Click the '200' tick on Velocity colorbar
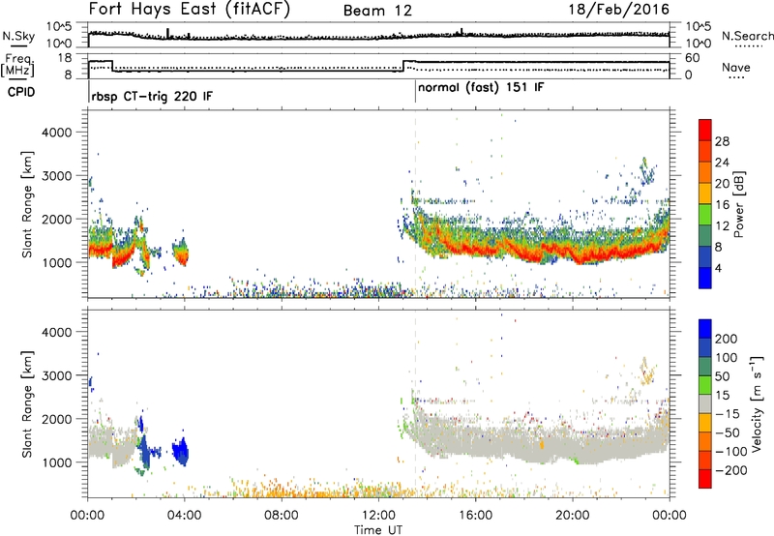Image resolution: width=774 pixels, height=536 pixels. [727, 339]
